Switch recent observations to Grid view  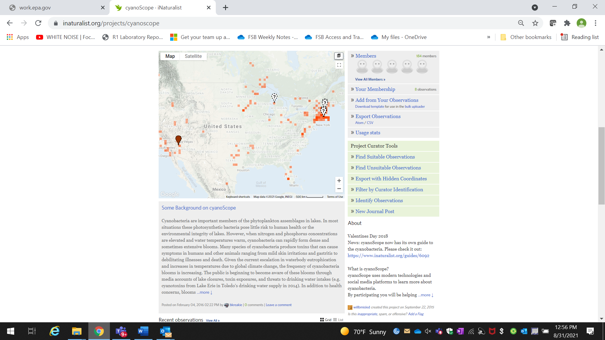tap(326, 320)
